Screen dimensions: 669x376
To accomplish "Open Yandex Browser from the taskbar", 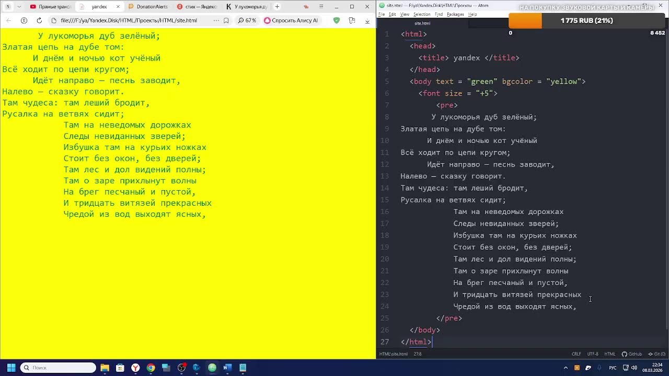I will (x=135, y=368).
